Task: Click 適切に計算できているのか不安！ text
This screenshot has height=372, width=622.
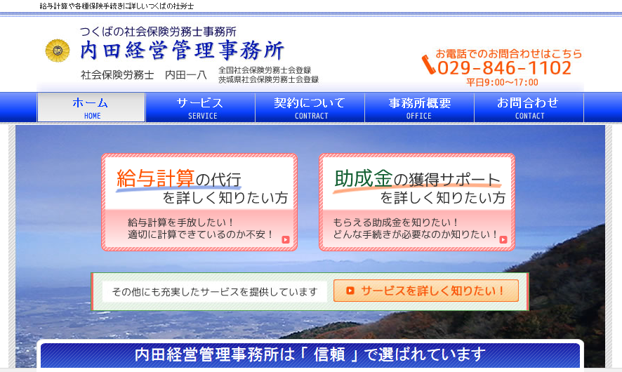Action: (200, 234)
